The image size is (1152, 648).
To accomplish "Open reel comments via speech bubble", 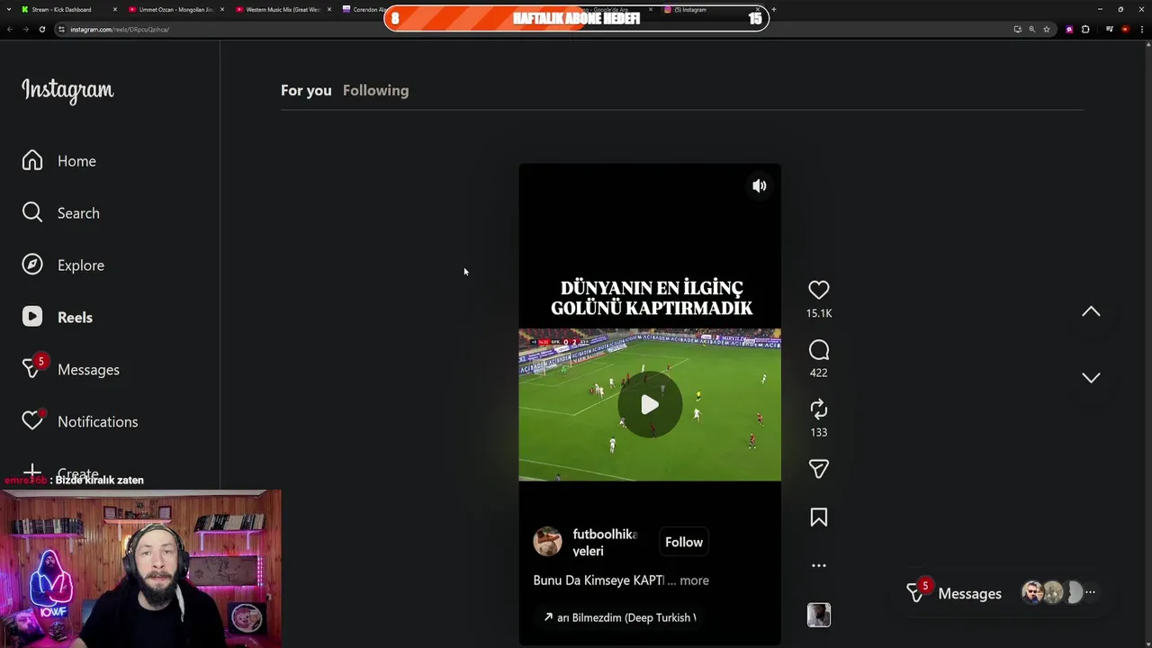I will (818, 350).
